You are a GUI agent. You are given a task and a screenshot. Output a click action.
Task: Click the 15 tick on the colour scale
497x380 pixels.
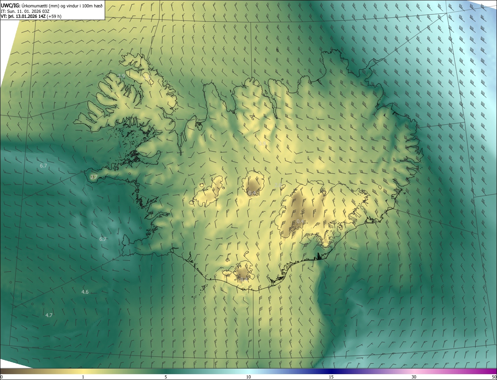coord(331,377)
